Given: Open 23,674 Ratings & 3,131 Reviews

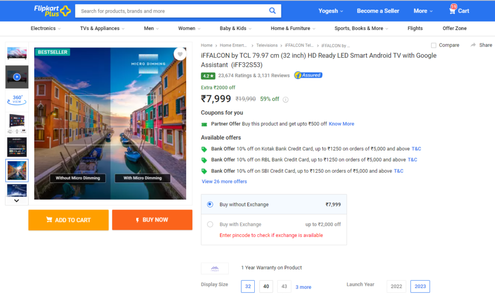Looking at the screenshot, I should 254,75.
